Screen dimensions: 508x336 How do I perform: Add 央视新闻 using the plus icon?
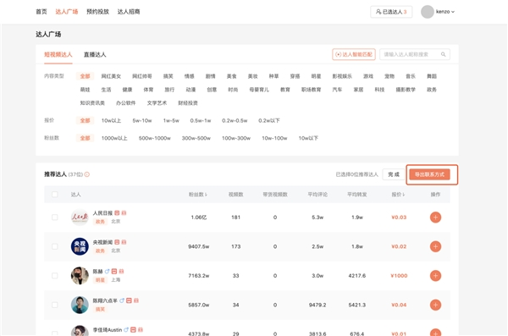pyautogui.click(x=435, y=246)
